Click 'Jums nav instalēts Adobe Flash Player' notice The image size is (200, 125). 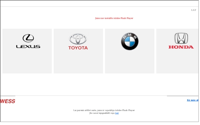(114, 18)
